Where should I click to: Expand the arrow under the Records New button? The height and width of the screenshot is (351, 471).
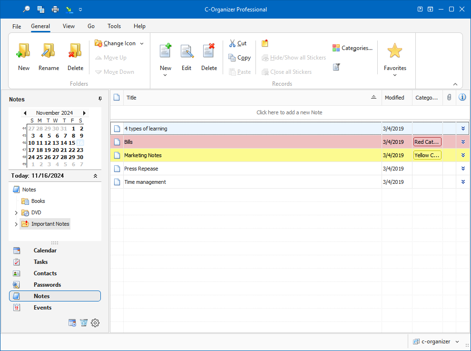[x=165, y=75]
